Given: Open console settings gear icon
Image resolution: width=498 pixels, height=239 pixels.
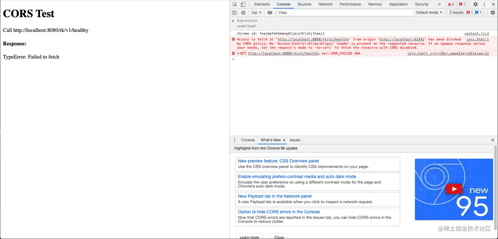Looking at the screenshot, I should [493, 12].
